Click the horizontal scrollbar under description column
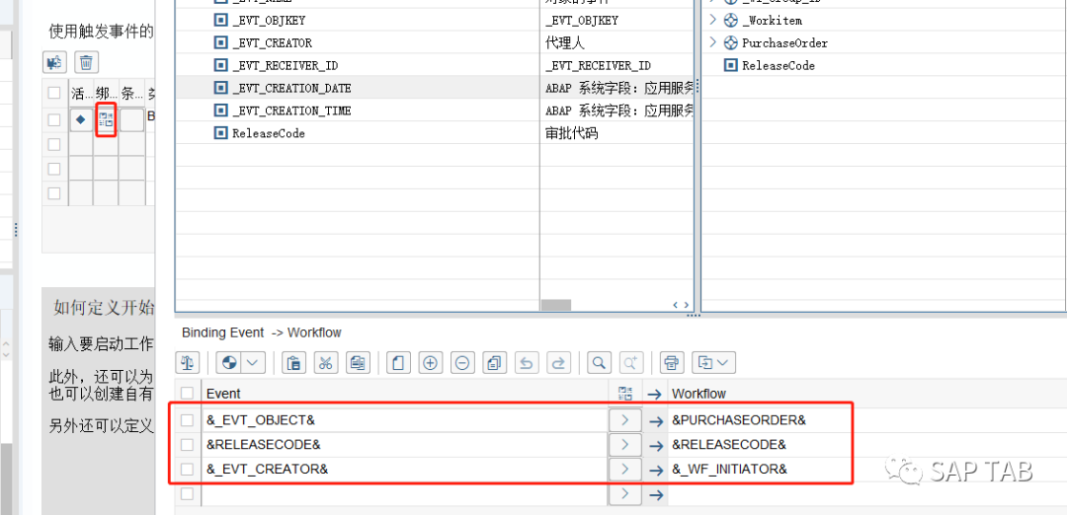Image resolution: width=1067 pixels, height=515 pixels. [x=556, y=305]
